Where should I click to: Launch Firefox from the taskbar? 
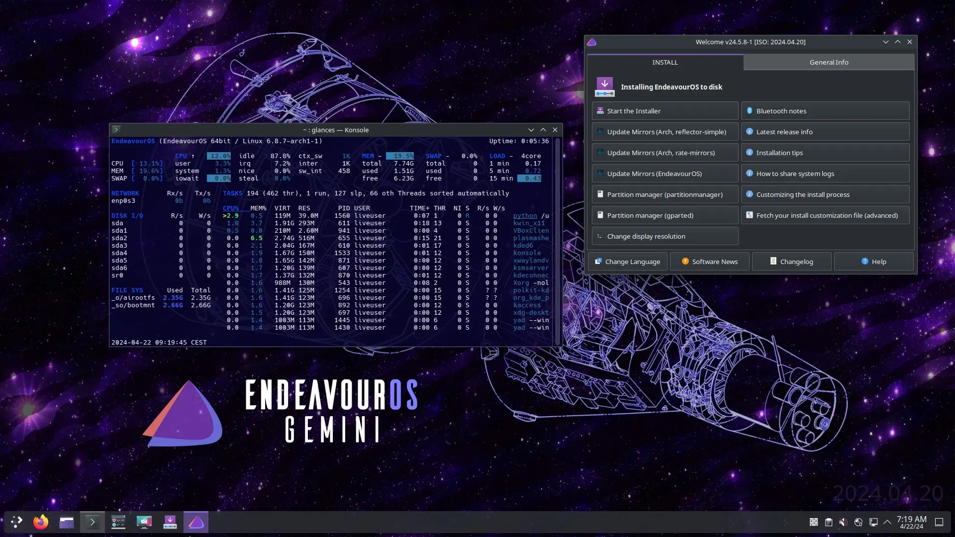tap(41, 522)
